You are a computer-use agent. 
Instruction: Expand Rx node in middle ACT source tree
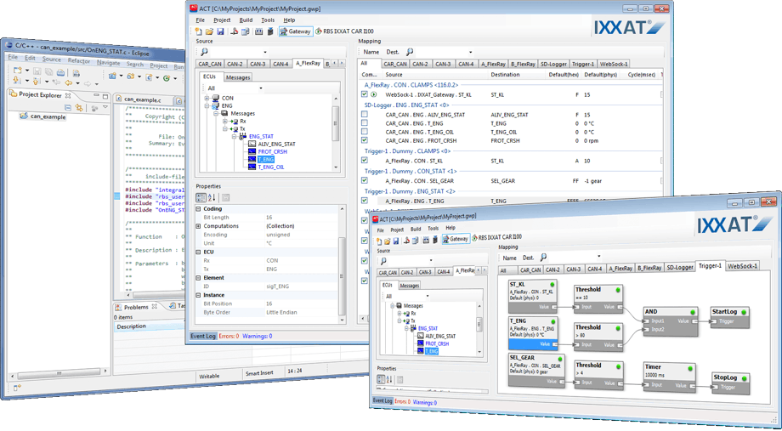coord(224,122)
